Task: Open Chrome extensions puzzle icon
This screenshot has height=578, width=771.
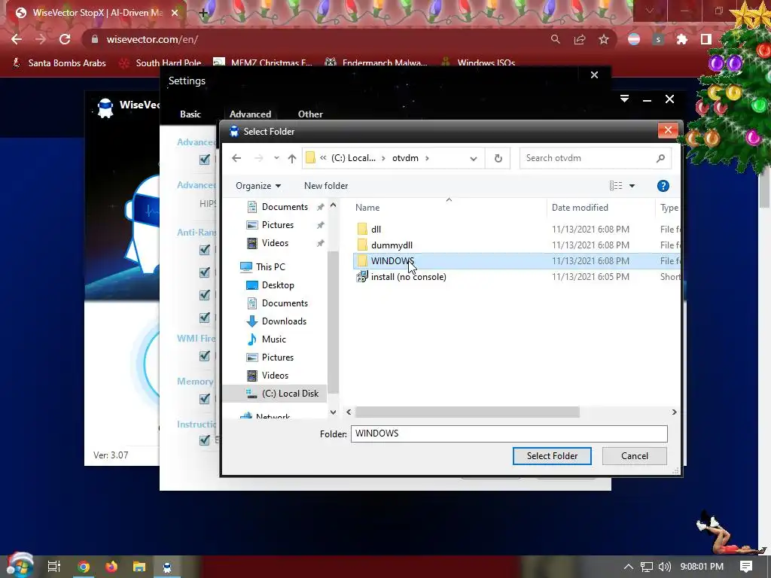Action: coord(682,39)
